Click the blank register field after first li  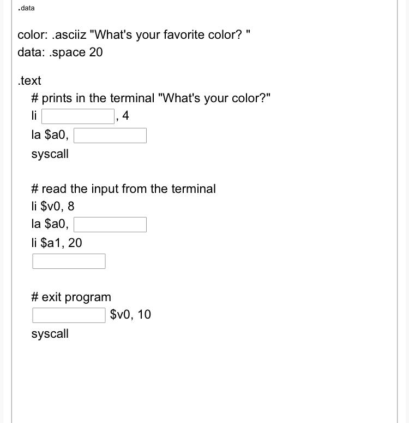click(78, 116)
